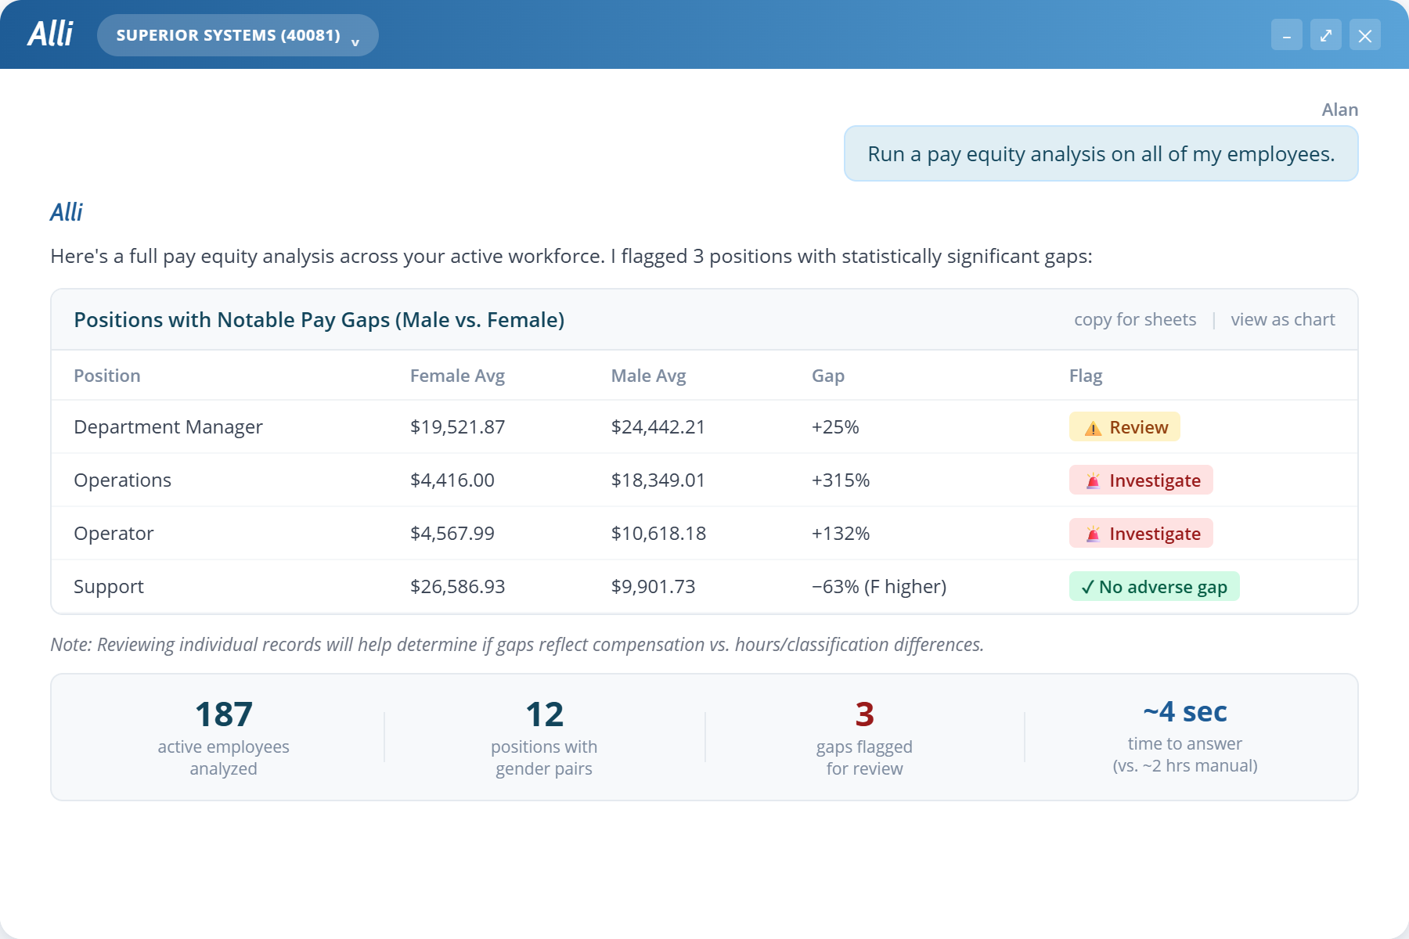The height and width of the screenshot is (939, 1409).
Task: Click the Gap column header
Action: (828, 376)
